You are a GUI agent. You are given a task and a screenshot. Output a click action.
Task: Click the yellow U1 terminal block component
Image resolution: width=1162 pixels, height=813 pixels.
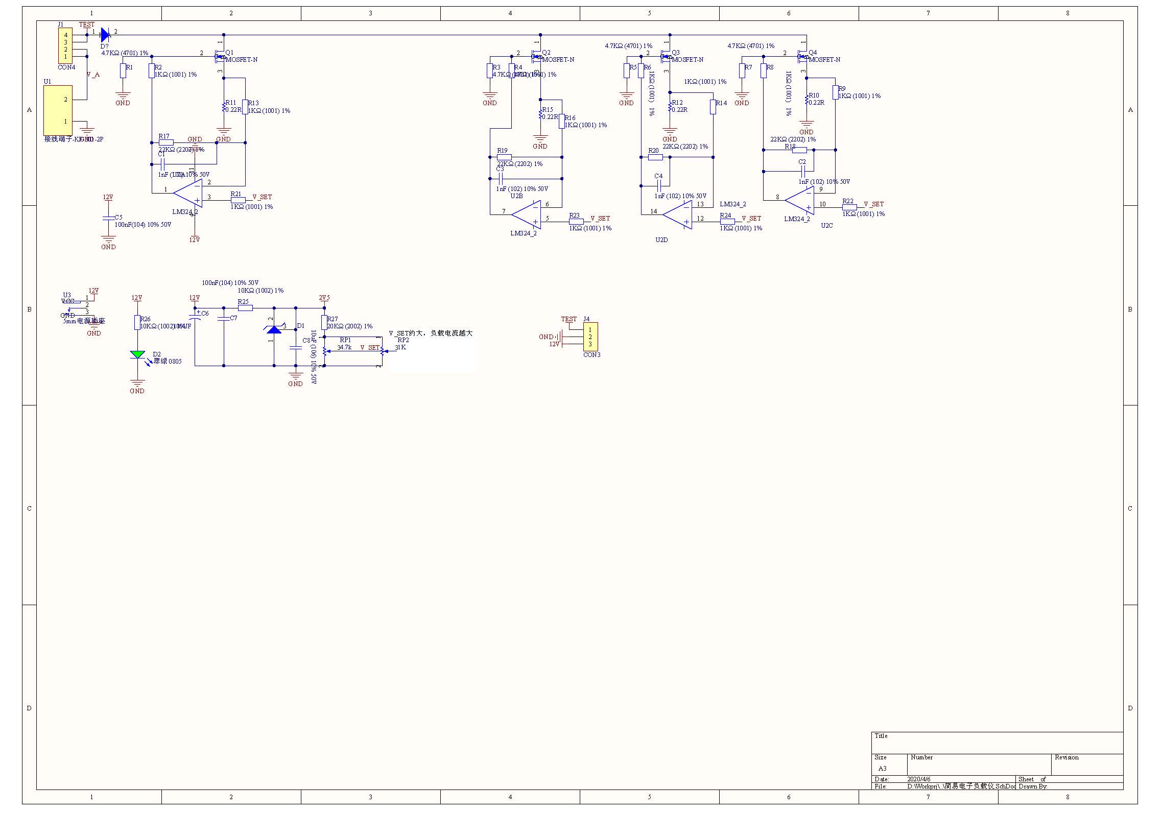coord(58,110)
